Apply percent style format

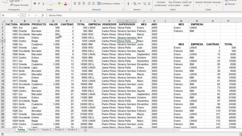pyautogui.click(x=135, y=3)
